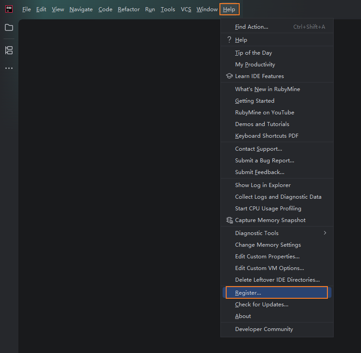
Task: Select Find Action... entry
Action: 277,27
